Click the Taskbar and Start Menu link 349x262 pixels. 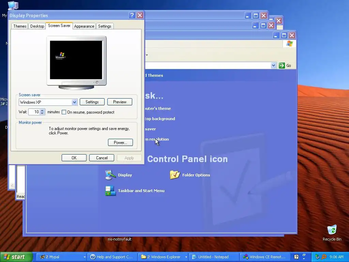(x=141, y=191)
